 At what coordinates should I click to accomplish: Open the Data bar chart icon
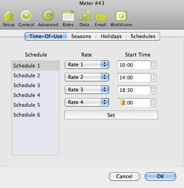point(84,16)
